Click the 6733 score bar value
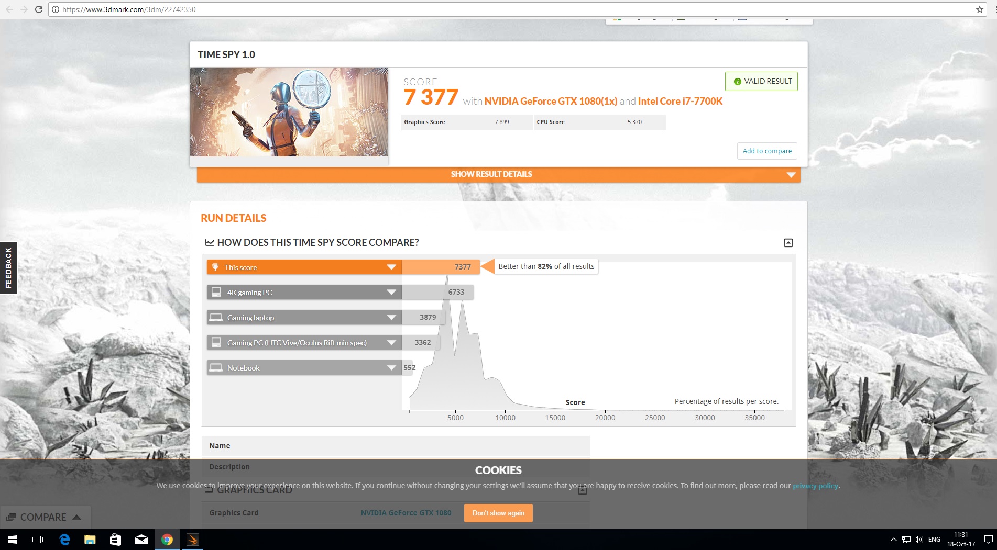This screenshot has width=997, height=550. coord(456,292)
